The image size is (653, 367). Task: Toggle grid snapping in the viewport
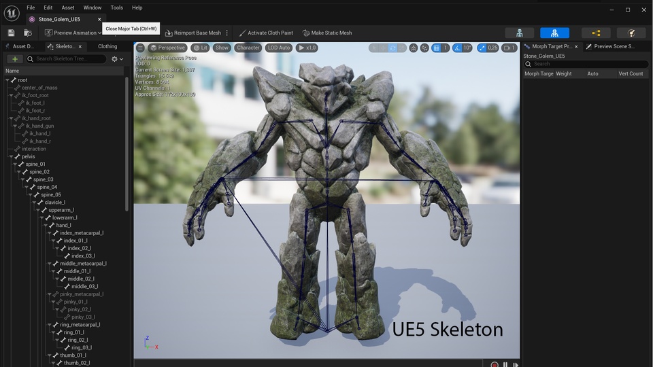pos(437,48)
